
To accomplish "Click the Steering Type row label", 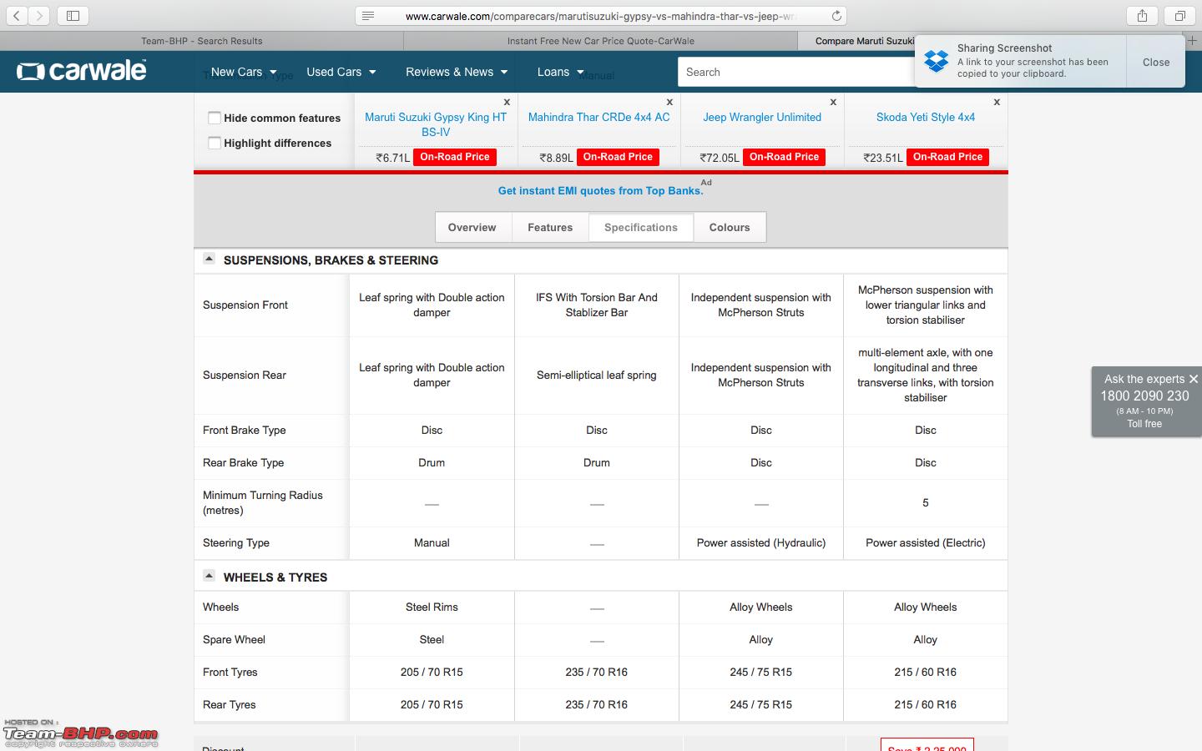I will [236, 542].
